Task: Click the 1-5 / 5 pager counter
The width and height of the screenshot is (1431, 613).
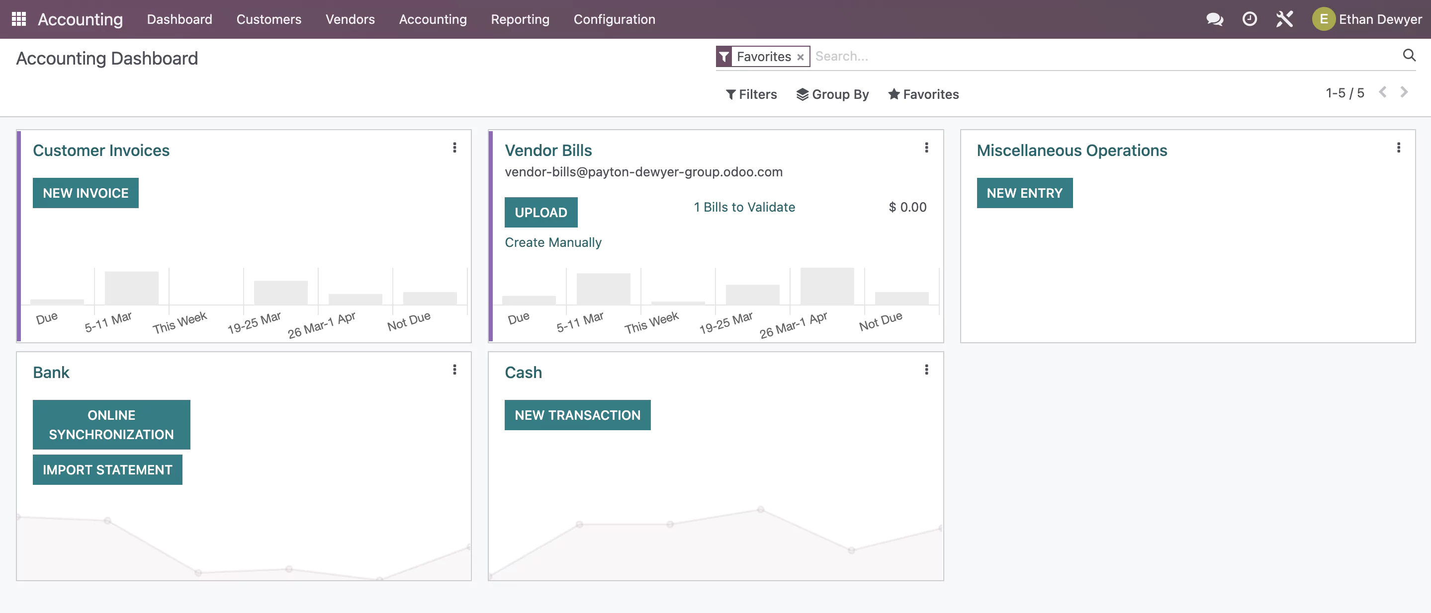Action: pos(1344,92)
